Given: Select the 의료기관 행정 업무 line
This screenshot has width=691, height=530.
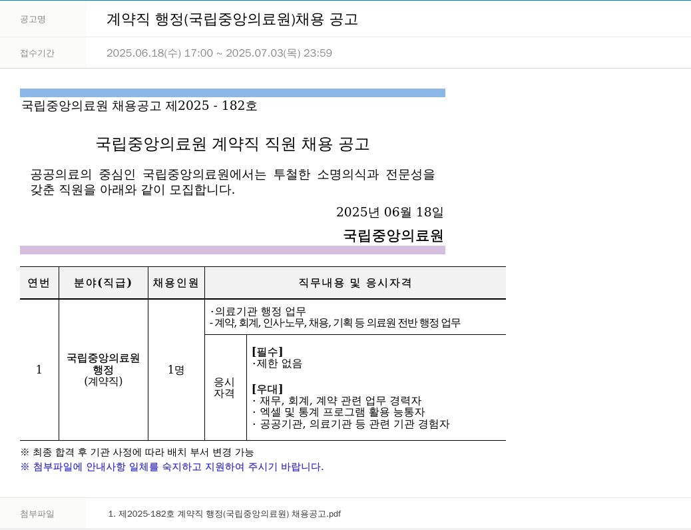Looking at the screenshot, I should (x=258, y=312).
